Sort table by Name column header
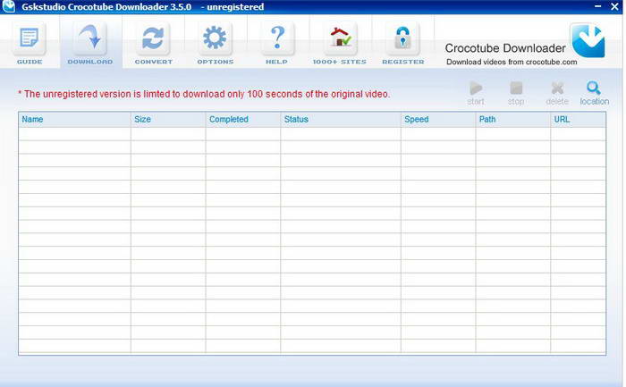Image resolution: width=626 pixels, height=387 pixels. [x=74, y=119]
